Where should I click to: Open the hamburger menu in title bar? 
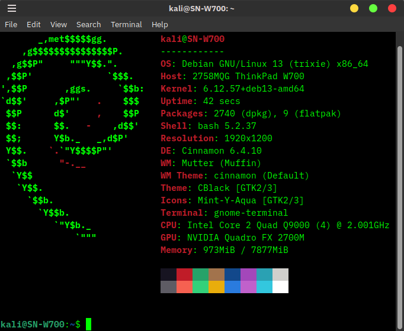tap(12, 8)
